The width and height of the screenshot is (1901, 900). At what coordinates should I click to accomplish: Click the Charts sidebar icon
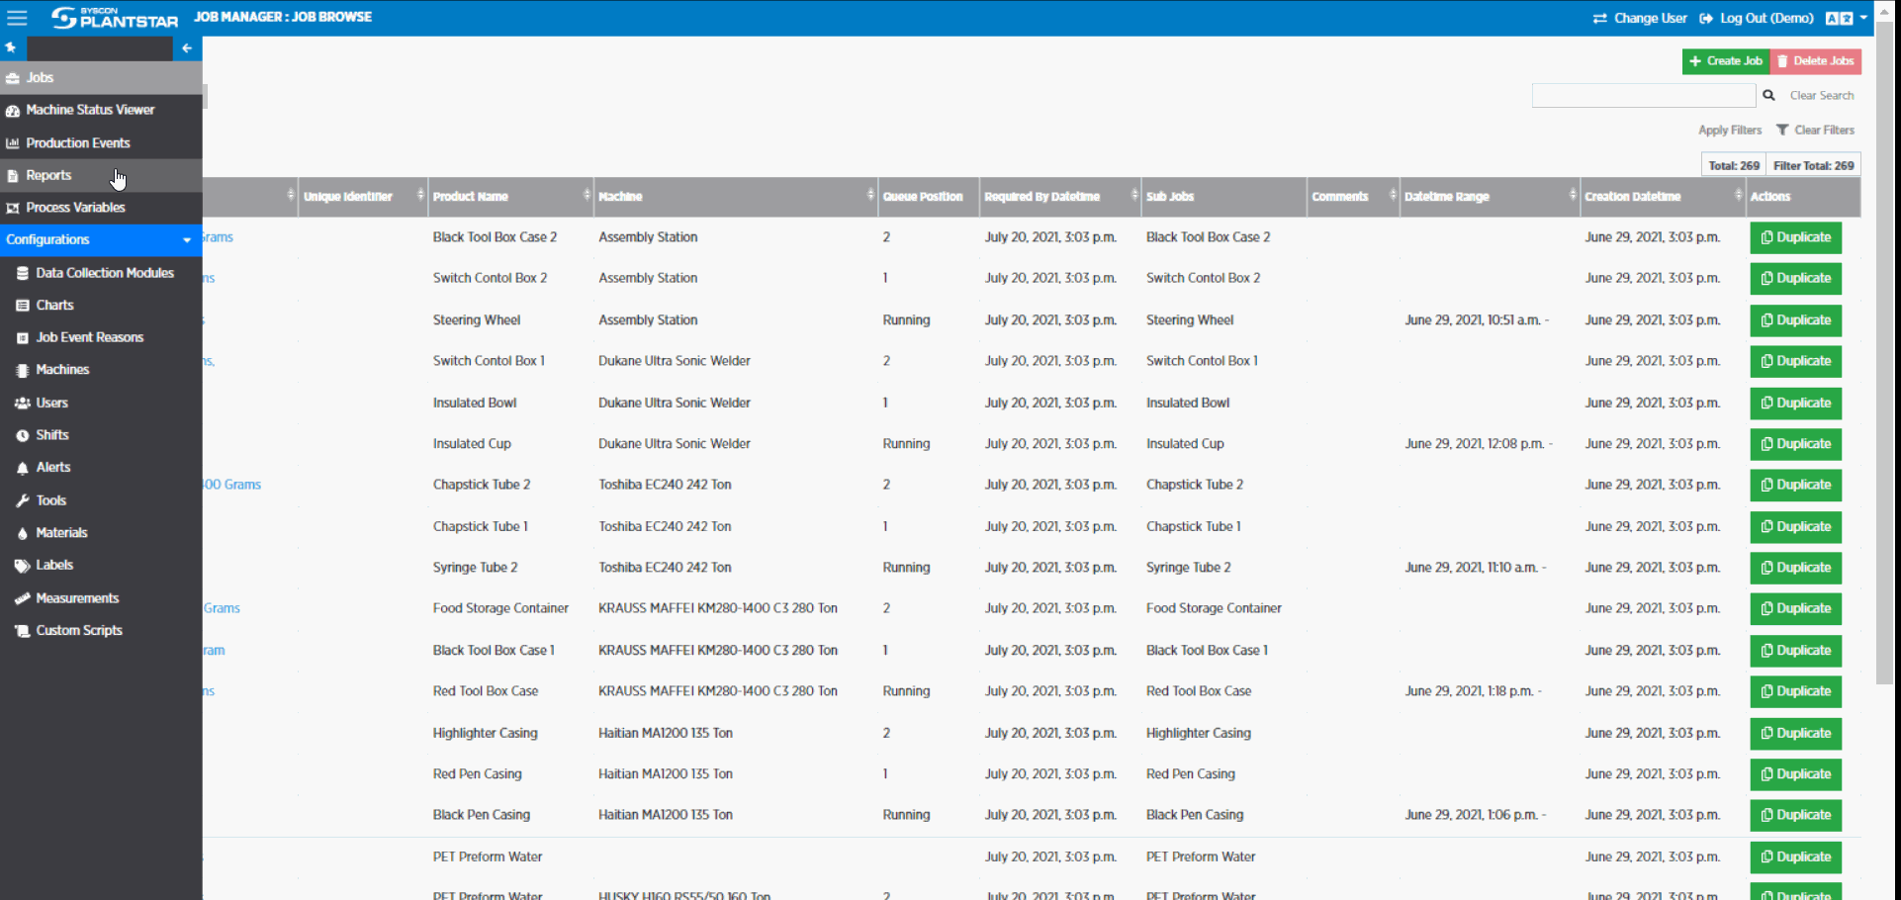23,306
